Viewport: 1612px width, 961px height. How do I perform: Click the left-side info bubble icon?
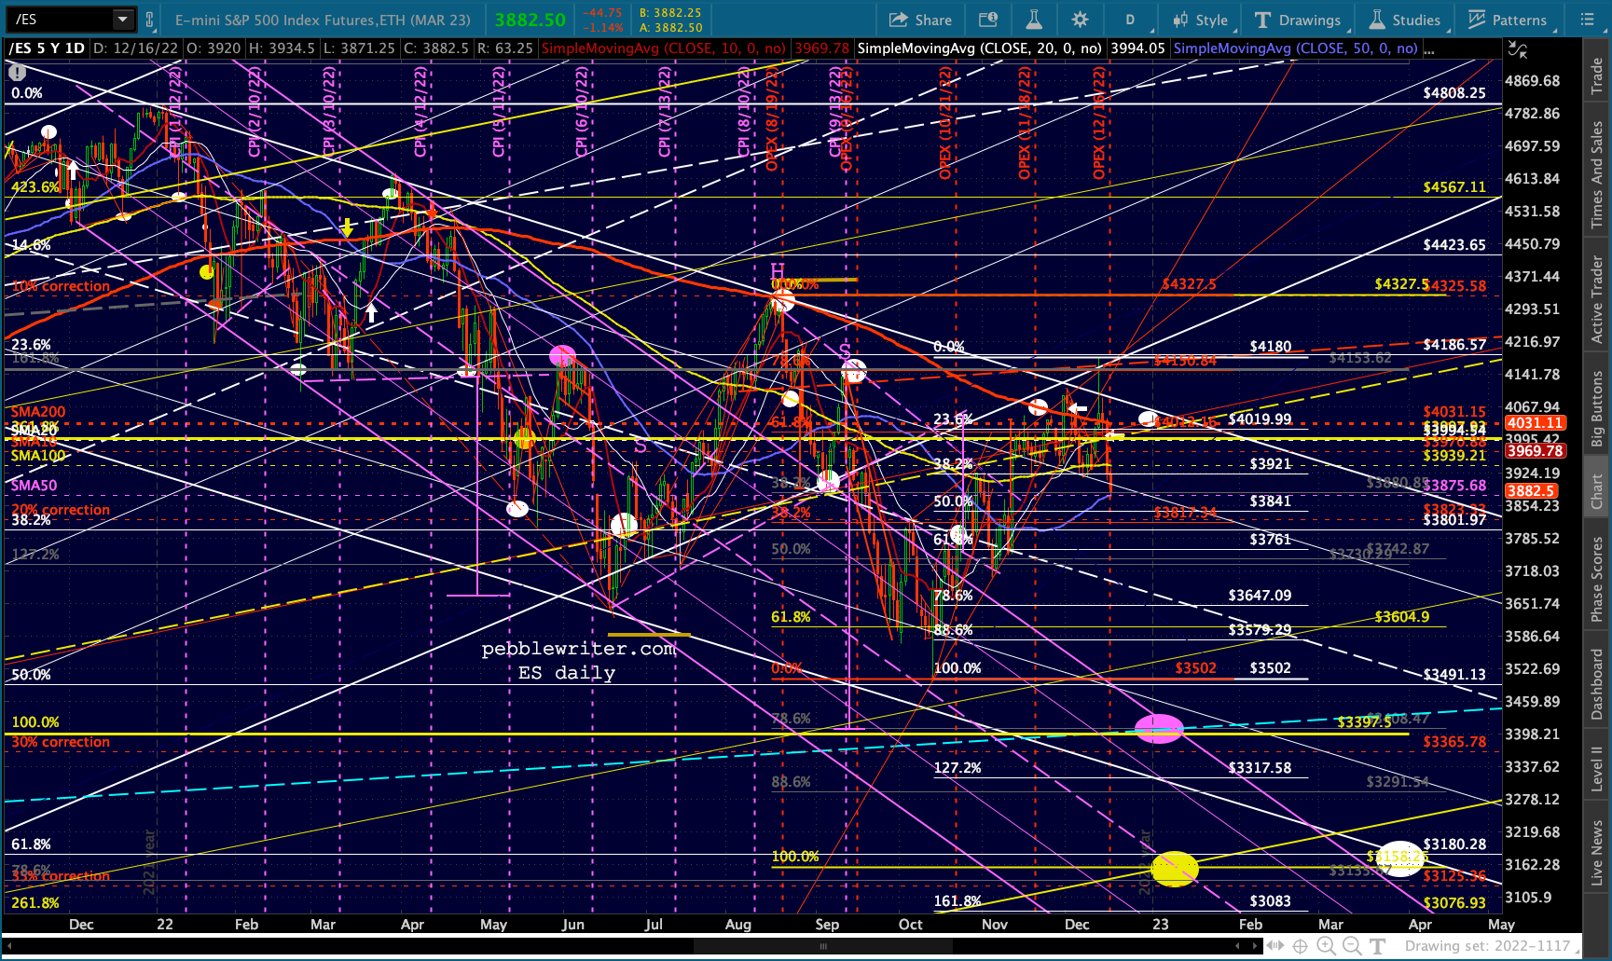(16, 72)
